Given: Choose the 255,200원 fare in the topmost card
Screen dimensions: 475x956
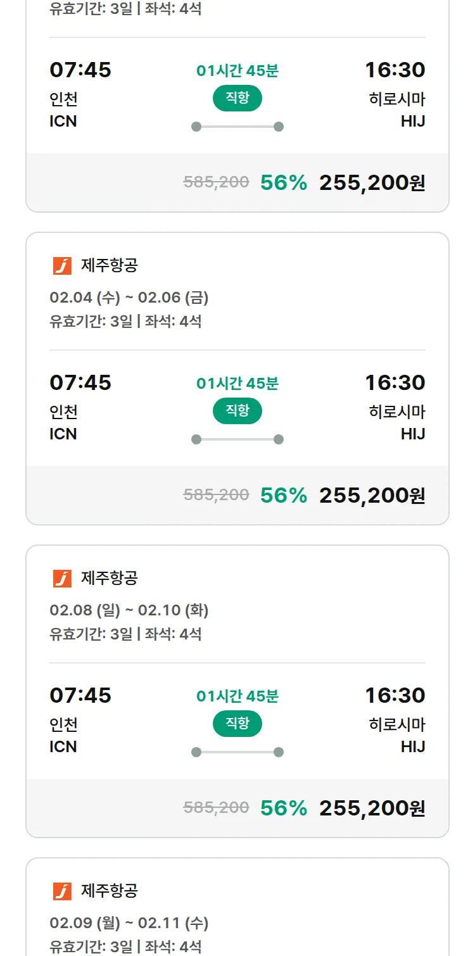Looking at the screenshot, I should (372, 182).
